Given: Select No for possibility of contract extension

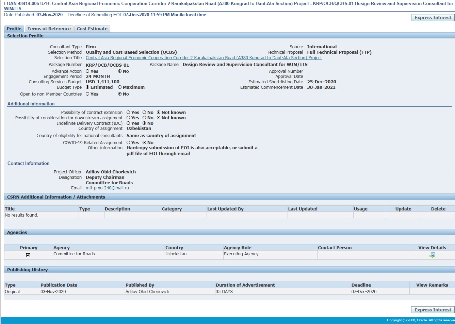Looking at the screenshot, I should coord(144,113).
